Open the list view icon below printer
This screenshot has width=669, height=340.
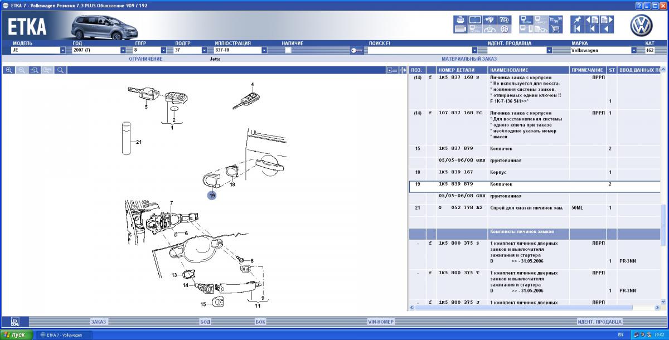(460, 29)
